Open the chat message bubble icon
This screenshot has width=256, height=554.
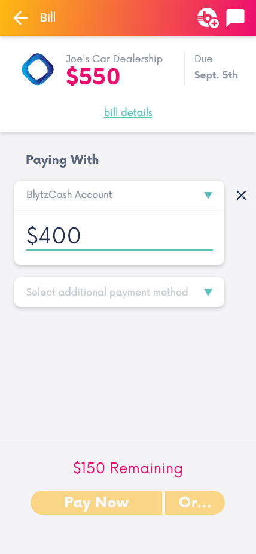pyautogui.click(x=235, y=18)
